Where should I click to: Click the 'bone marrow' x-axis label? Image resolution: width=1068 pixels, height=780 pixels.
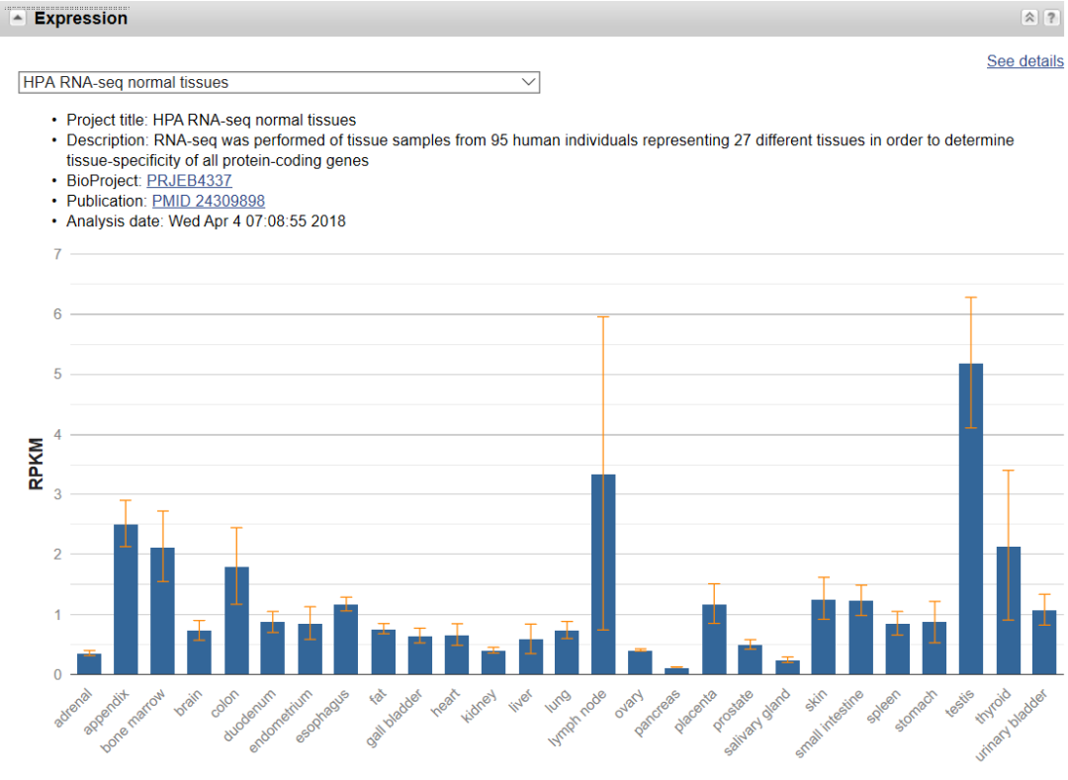tap(133, 721)
